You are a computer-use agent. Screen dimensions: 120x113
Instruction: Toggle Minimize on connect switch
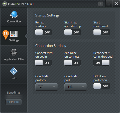tap(72, 63)
